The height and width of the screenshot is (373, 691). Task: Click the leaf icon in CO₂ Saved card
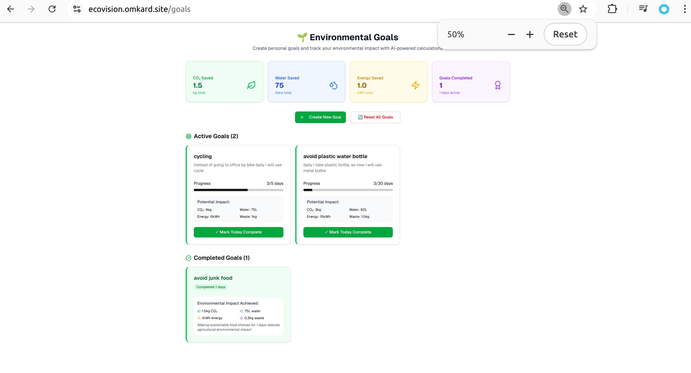[x=251, y=85]
